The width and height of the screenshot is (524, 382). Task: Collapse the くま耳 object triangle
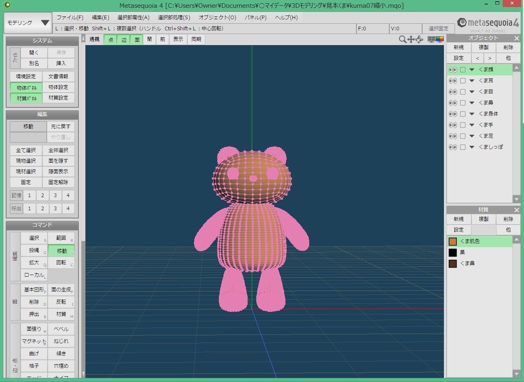tap(472, 81)
